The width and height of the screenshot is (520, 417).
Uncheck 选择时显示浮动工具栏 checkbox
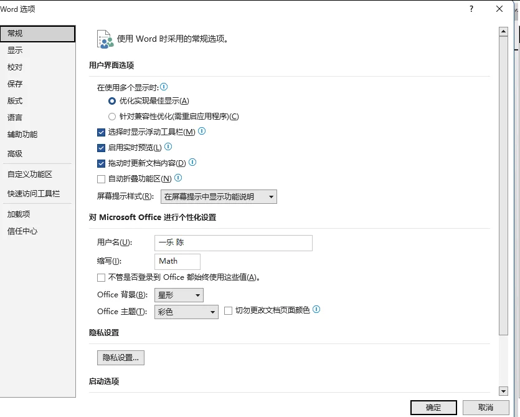(101, 133)
